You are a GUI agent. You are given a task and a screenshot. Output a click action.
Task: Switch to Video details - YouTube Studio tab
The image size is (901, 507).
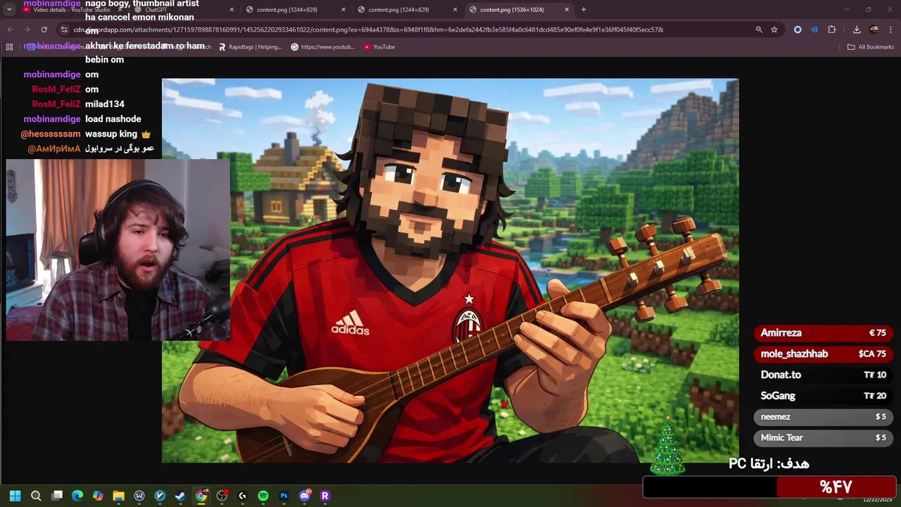pyautogui.click(x=70, y=10)
